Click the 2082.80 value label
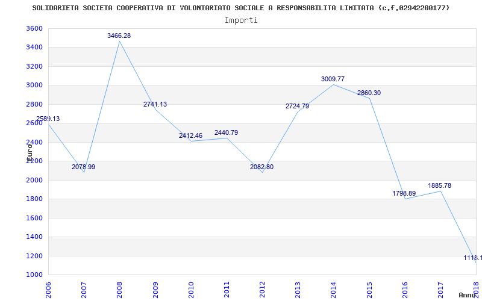The image size is (482, 301). (x=261, y=167)
